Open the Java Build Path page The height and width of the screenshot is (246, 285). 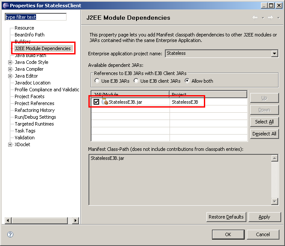30,55
